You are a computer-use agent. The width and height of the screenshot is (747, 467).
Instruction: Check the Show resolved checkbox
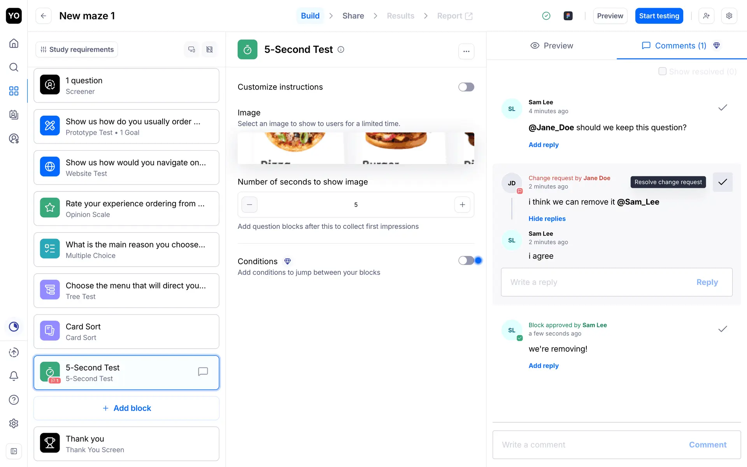pyautogui.click(x=662, y=71)
